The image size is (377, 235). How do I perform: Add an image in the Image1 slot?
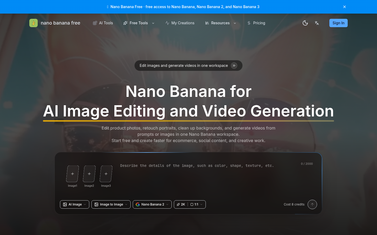pos(73,174)
